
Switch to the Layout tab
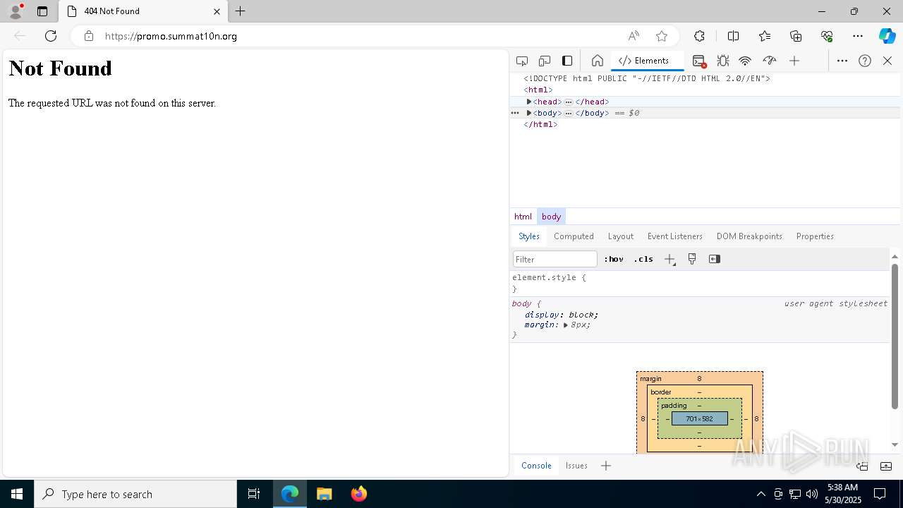click(x=620, y=236)
